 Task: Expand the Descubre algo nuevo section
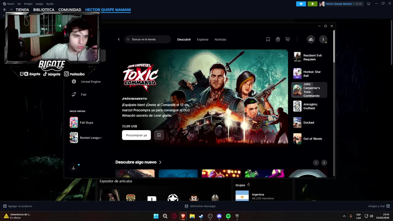click(138, 162)
